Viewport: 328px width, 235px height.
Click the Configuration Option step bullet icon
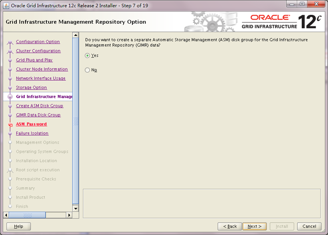[x=10, y=42]
